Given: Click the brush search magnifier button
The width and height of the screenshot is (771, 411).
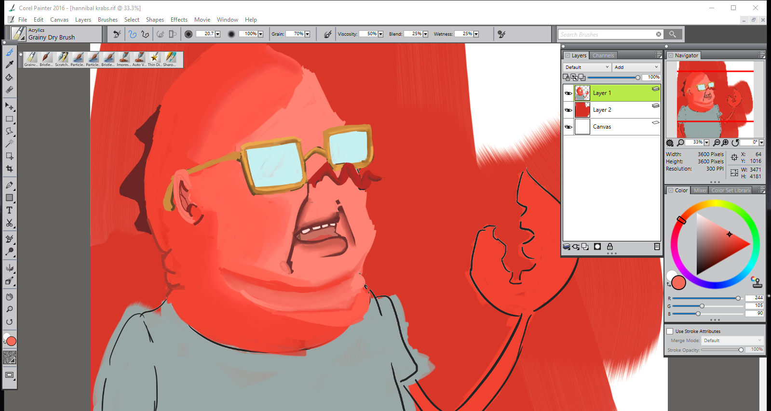Looking at the screenshot, I should coord(673,34).
